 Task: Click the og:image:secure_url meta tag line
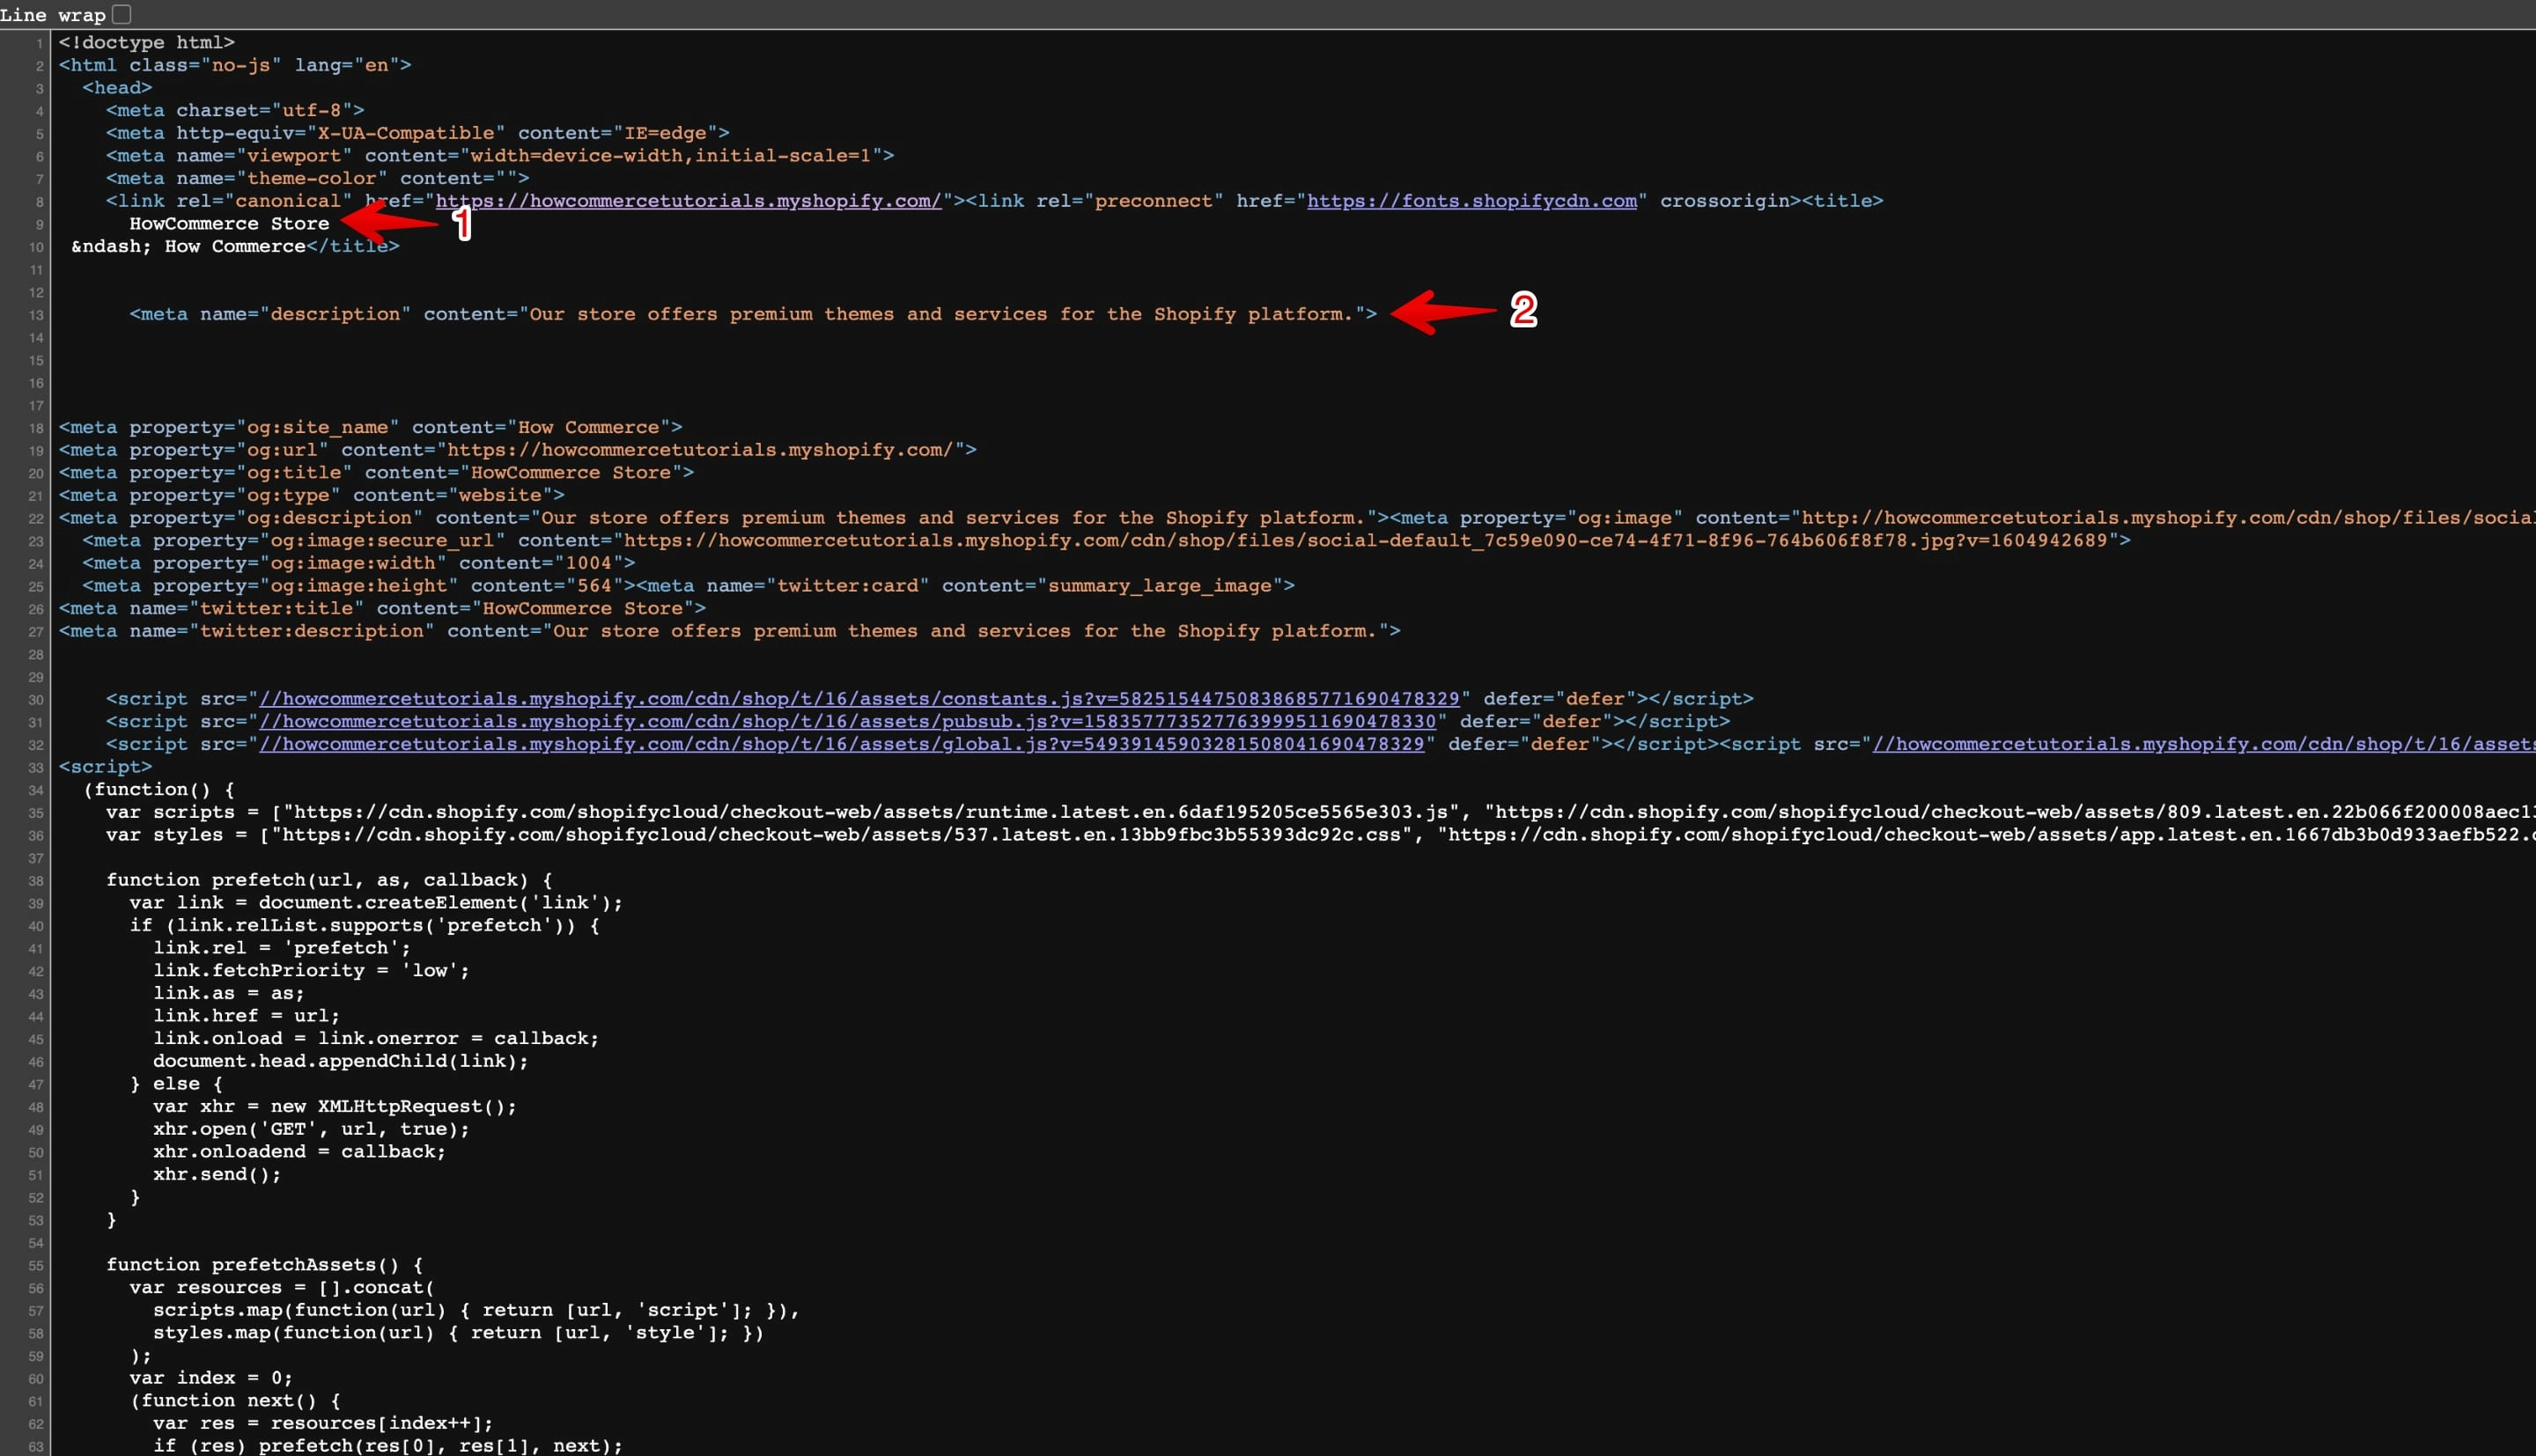[1106, 541]
